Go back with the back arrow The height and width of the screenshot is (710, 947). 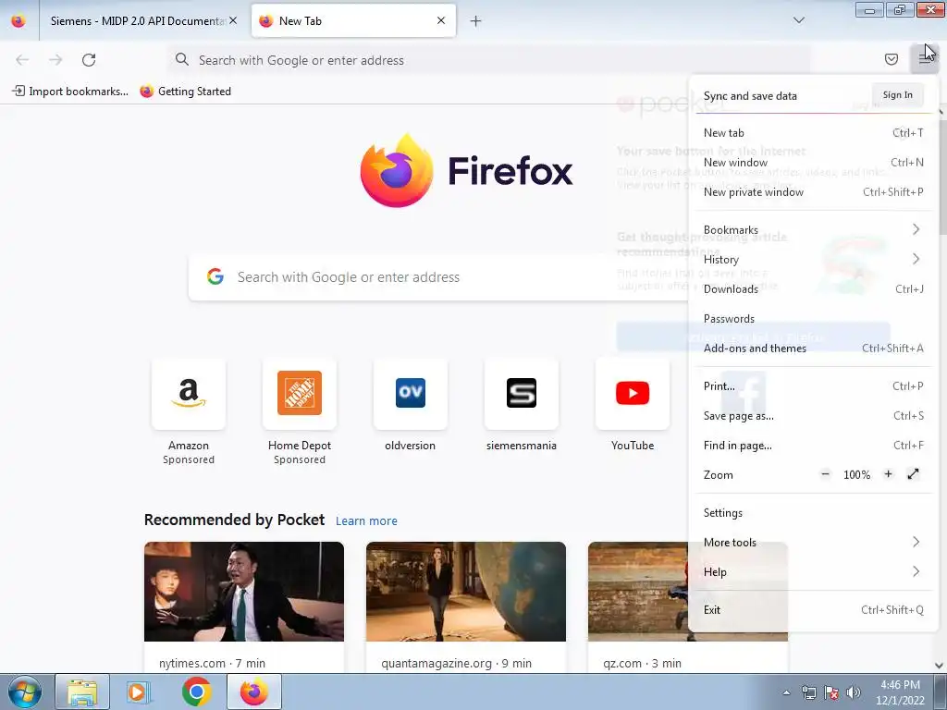[22, 60]
